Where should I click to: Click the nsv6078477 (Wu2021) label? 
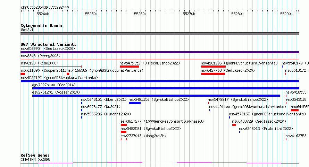pyautogui.click(x=101, y=107)
